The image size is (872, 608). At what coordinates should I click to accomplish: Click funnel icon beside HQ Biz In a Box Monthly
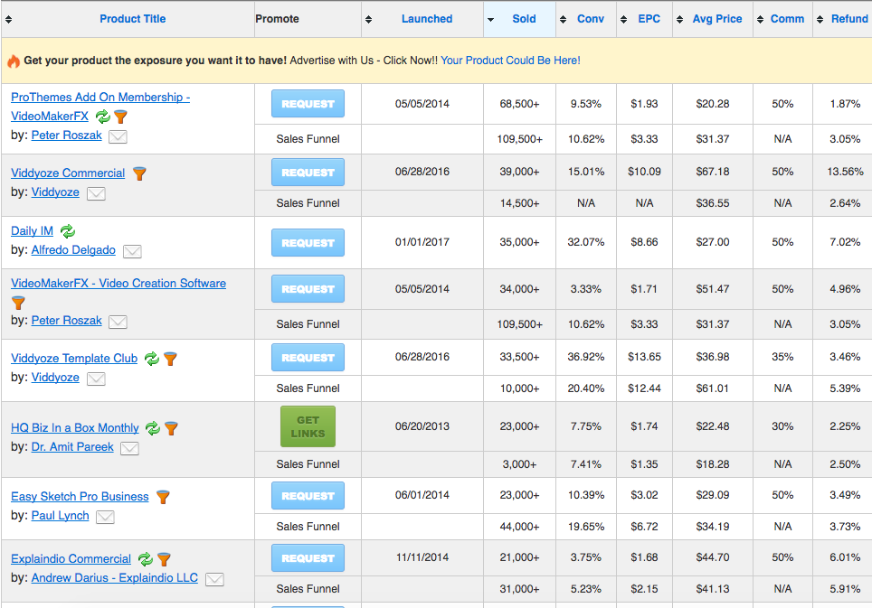172,428
